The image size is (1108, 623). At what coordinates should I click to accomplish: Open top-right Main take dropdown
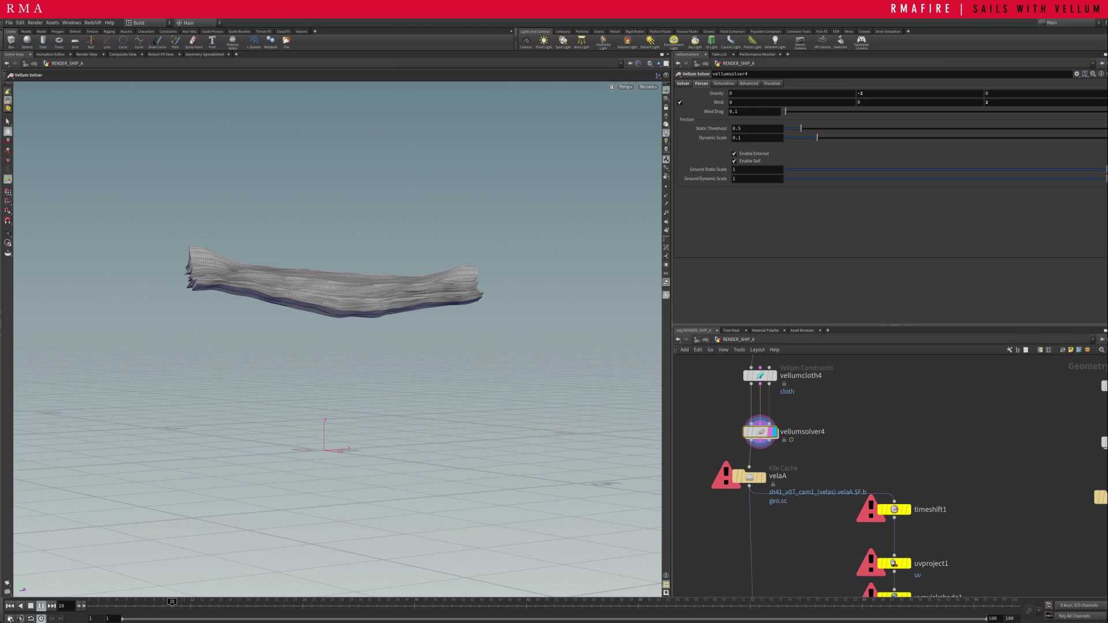tap(1070, 22)
